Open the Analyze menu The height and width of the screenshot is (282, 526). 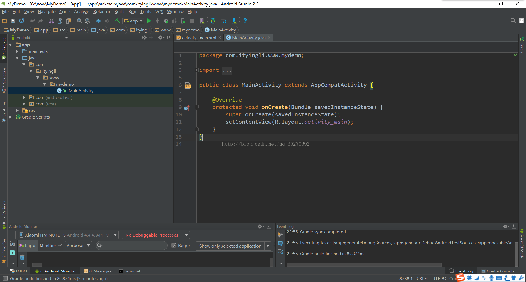point(81,11)
